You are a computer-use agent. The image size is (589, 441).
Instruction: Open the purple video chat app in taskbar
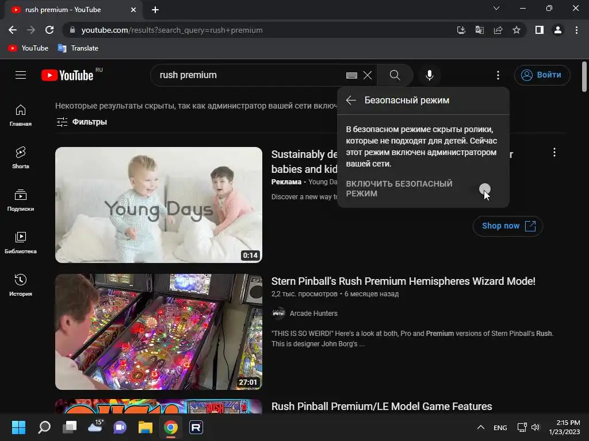point(120,427)
